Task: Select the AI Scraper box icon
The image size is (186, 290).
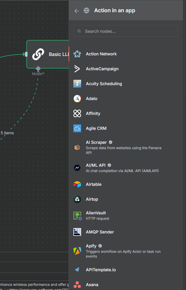Action: pyautogui.click(x=77, y=147)
